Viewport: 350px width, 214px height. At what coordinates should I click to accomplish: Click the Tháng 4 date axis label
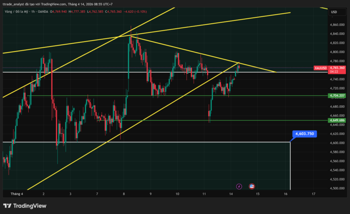(x=17, y=194)
